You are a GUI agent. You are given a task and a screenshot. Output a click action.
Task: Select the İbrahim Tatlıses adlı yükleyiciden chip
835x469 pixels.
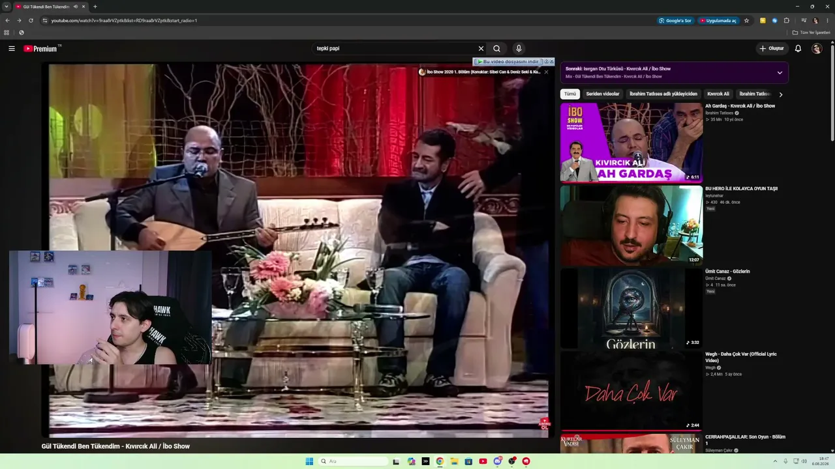[x=663, y=94]
